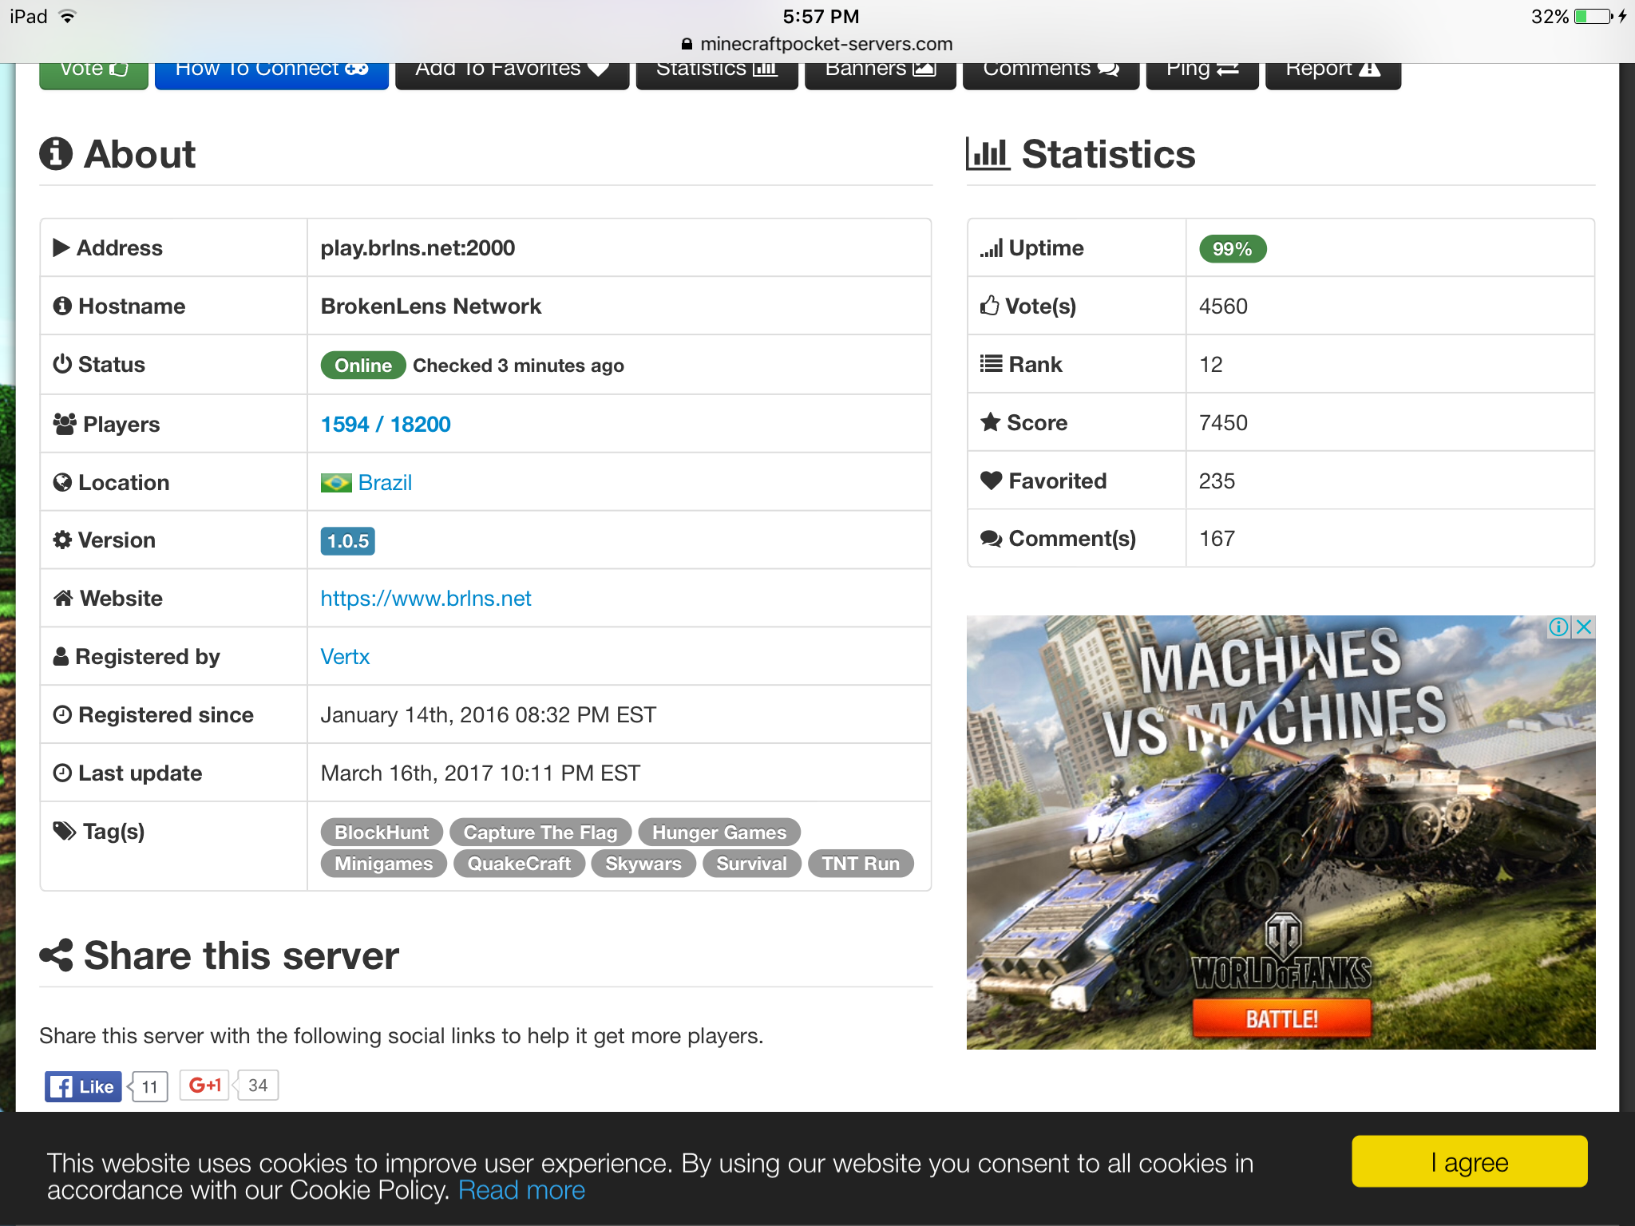Screen dimensions: 1635x1226
Task: Open the Comments tab
Action: click(x=1051, y=75)
